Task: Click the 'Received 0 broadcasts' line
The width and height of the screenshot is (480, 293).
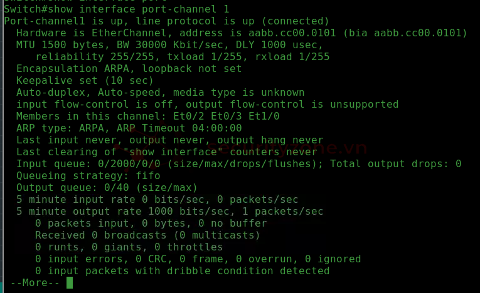Action: pyautogui.click(x=147, y=235)
